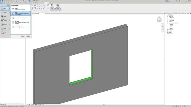The height and width of the screenshot is (107, 191).
Task: Switch to the Annotate ribbon tab
Action: (14, 3)
